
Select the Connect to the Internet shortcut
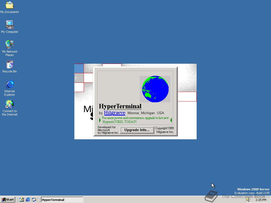tap(10, 108)
